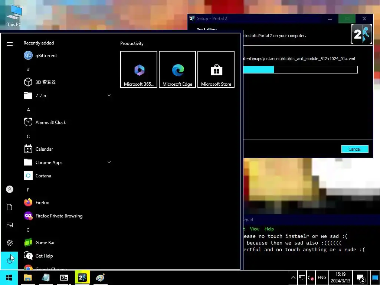This screenshot has height=285, width=380.
Task: Show hidden tray icons chevron
Action: [293, 278]
